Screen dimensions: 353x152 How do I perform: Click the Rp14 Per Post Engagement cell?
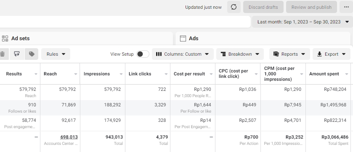click(x=206, y=120)
